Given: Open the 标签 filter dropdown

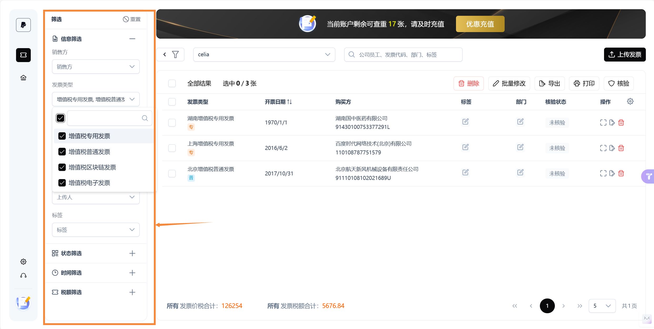Looking at the screenshot, I should click(96, 230).
